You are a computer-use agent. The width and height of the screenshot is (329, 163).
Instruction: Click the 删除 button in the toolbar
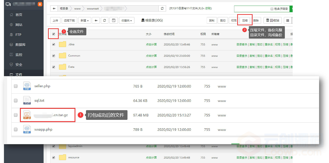[x=256, y=20]
